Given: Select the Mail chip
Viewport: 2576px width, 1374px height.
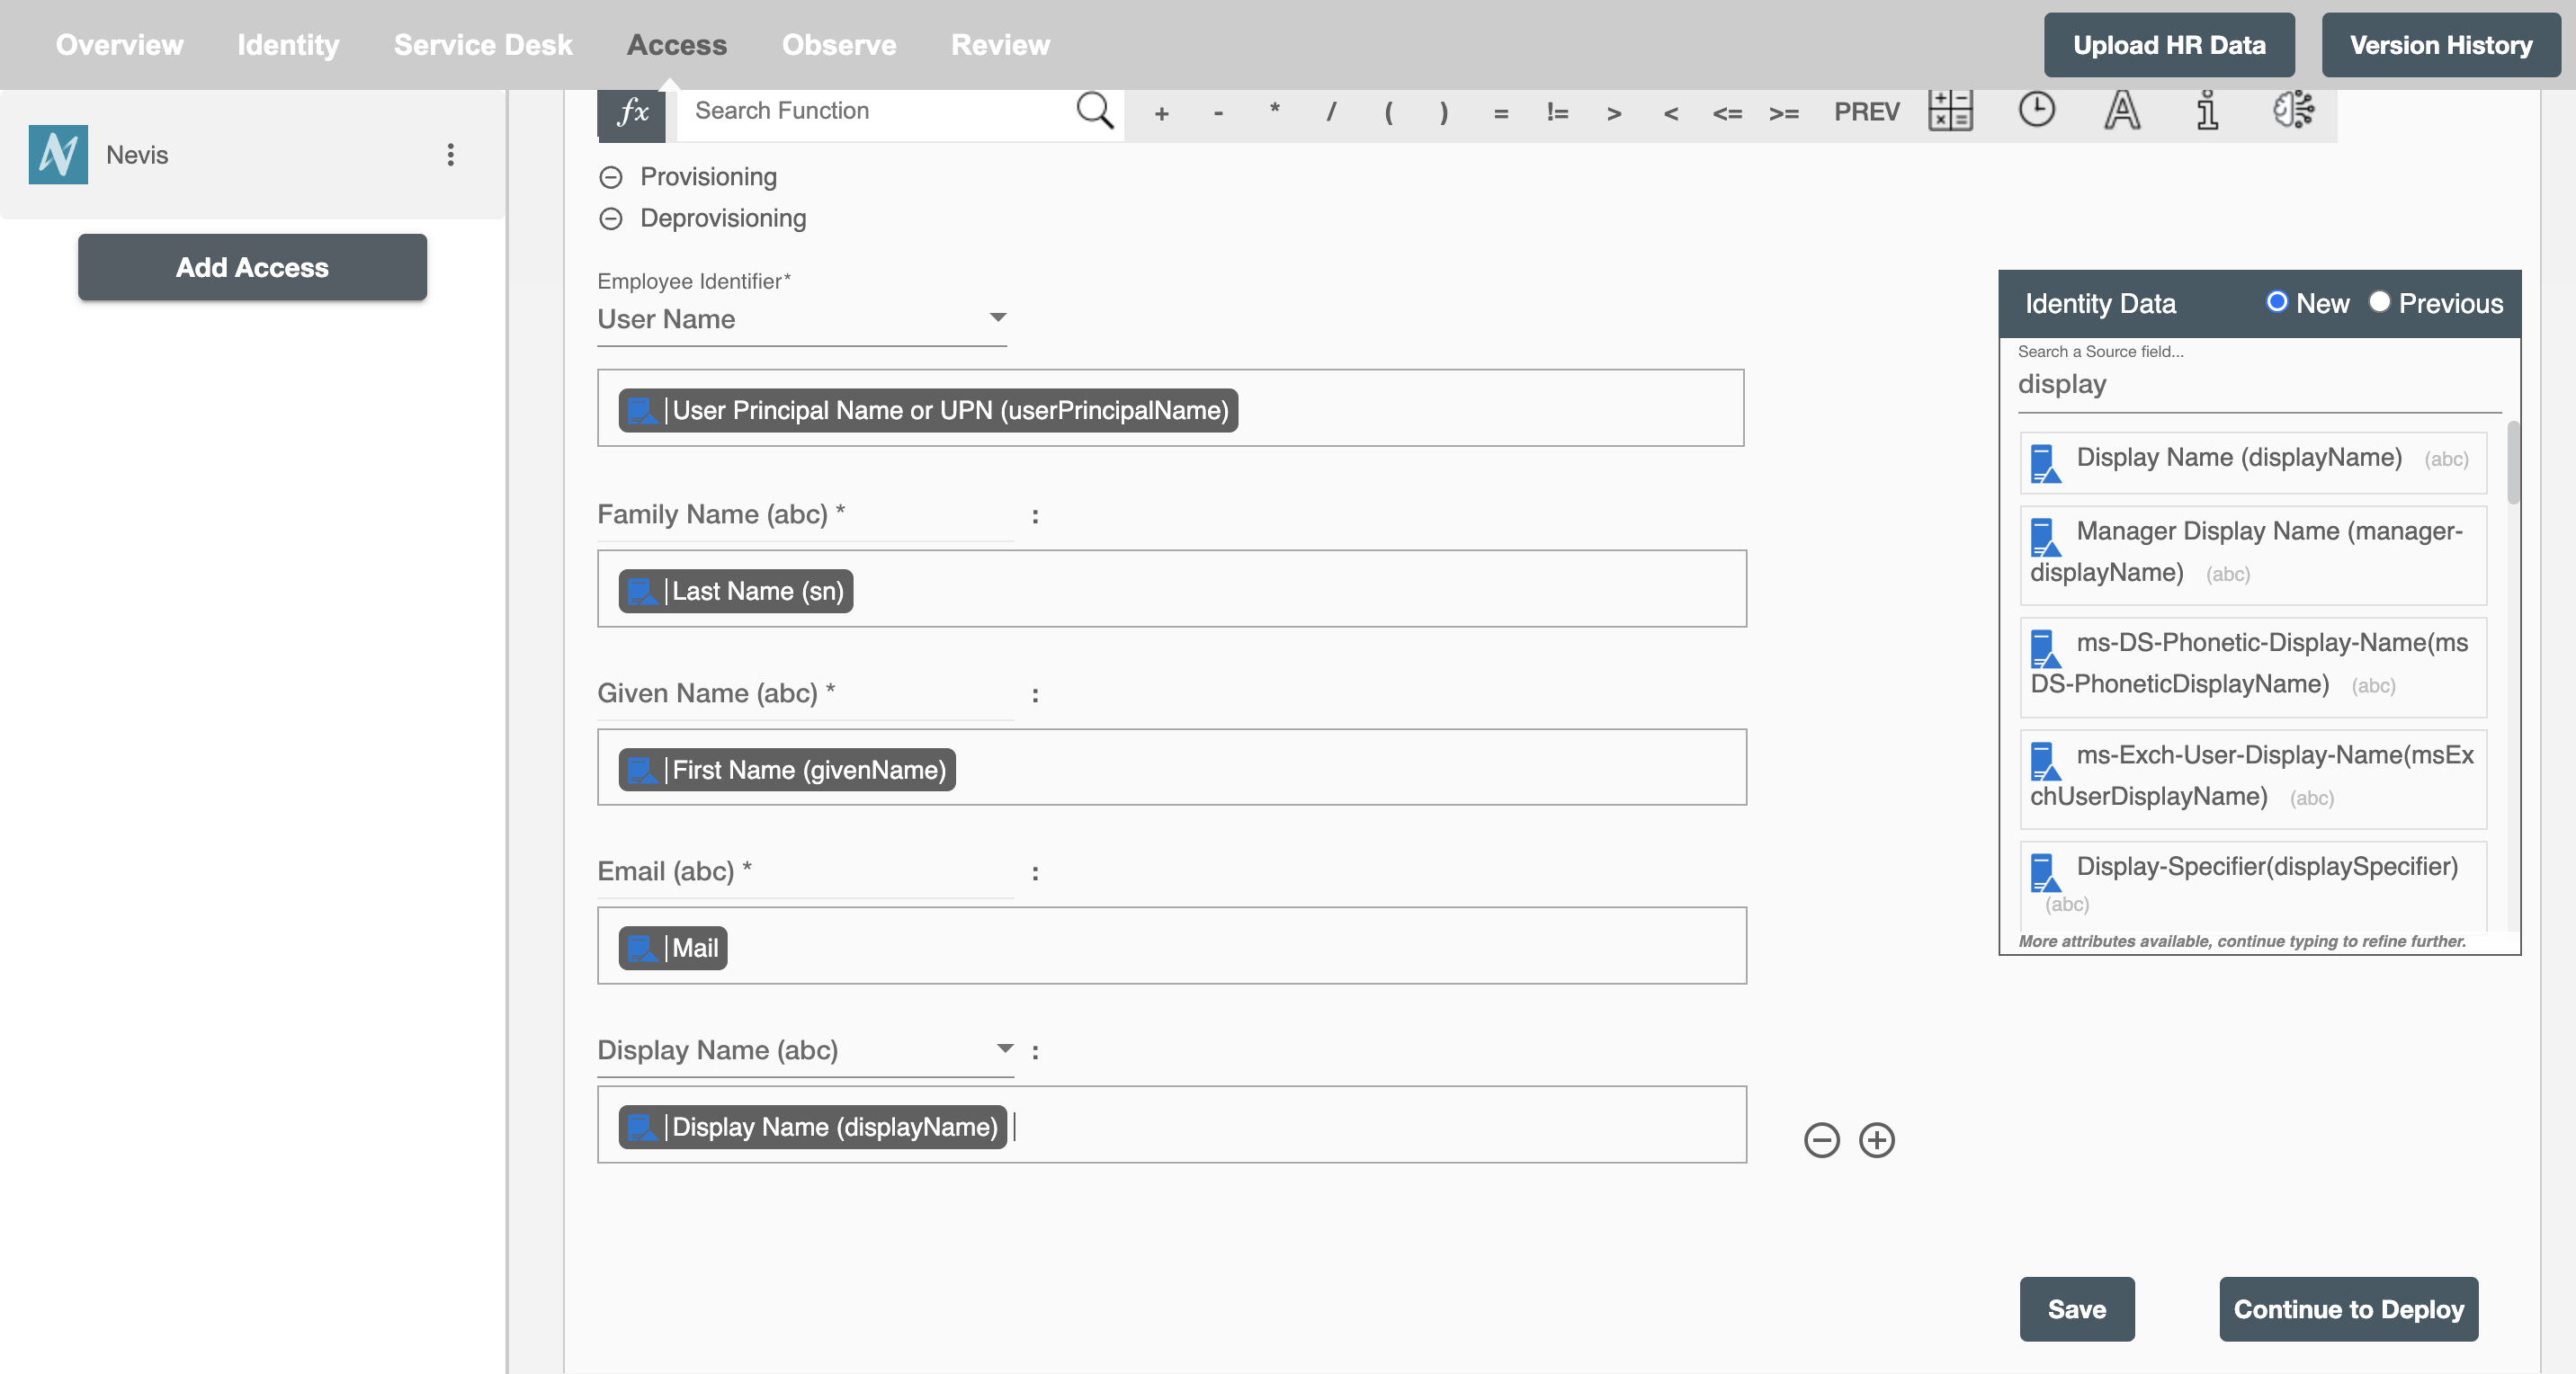Looking at the screenshot, I should [672, 948].
